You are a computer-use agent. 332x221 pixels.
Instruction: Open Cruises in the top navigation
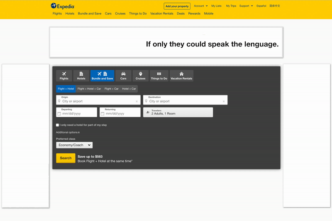pos(120,14)
